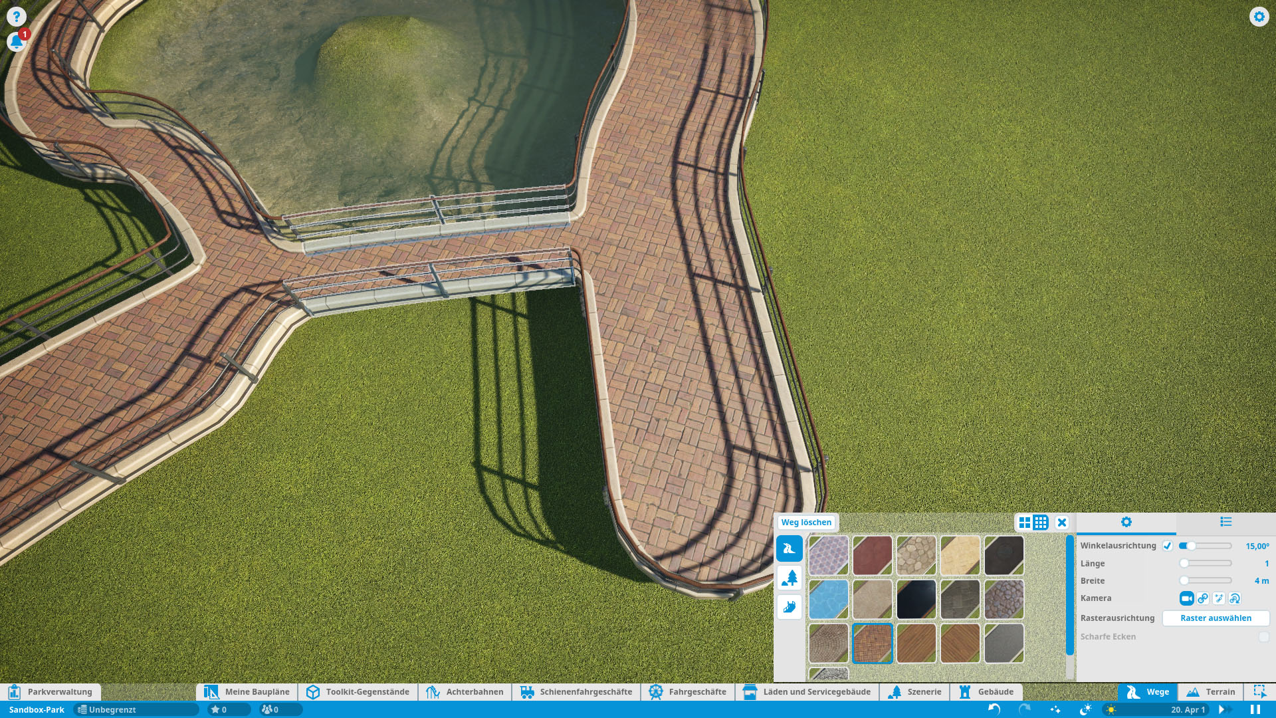Open Toolkit-Gegenstände tab

click(358, 692)
